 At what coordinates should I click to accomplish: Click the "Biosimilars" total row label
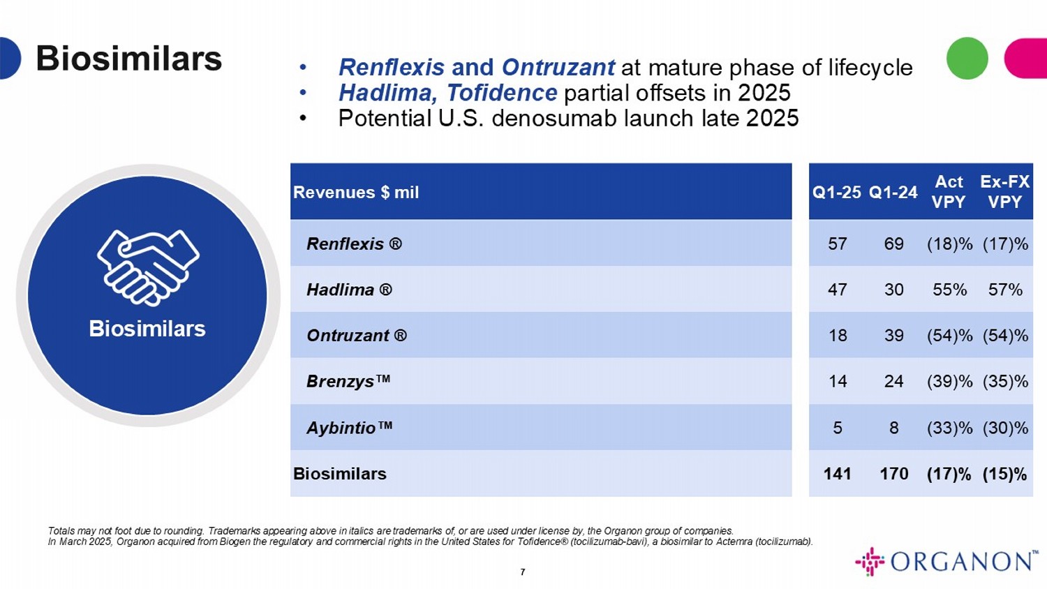(x=340, y=474)
